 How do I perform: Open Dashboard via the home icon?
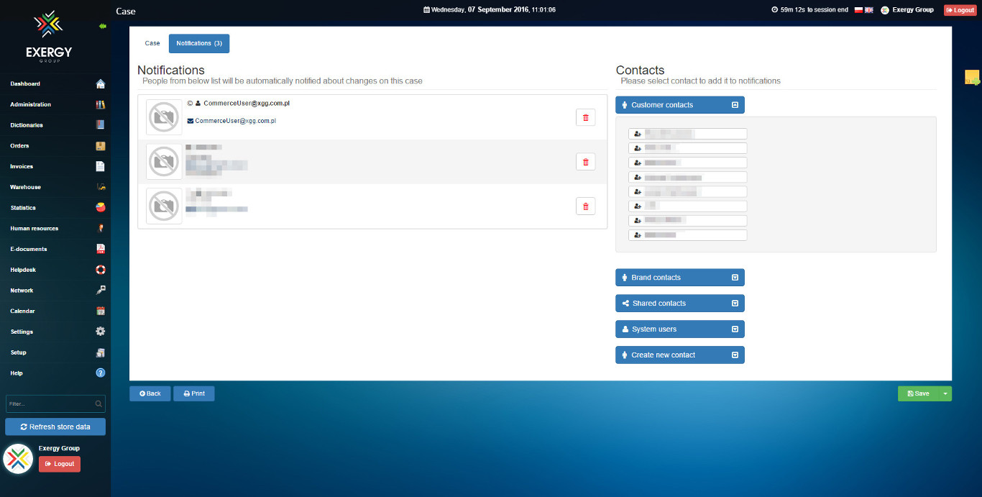[x=101, y=84]
